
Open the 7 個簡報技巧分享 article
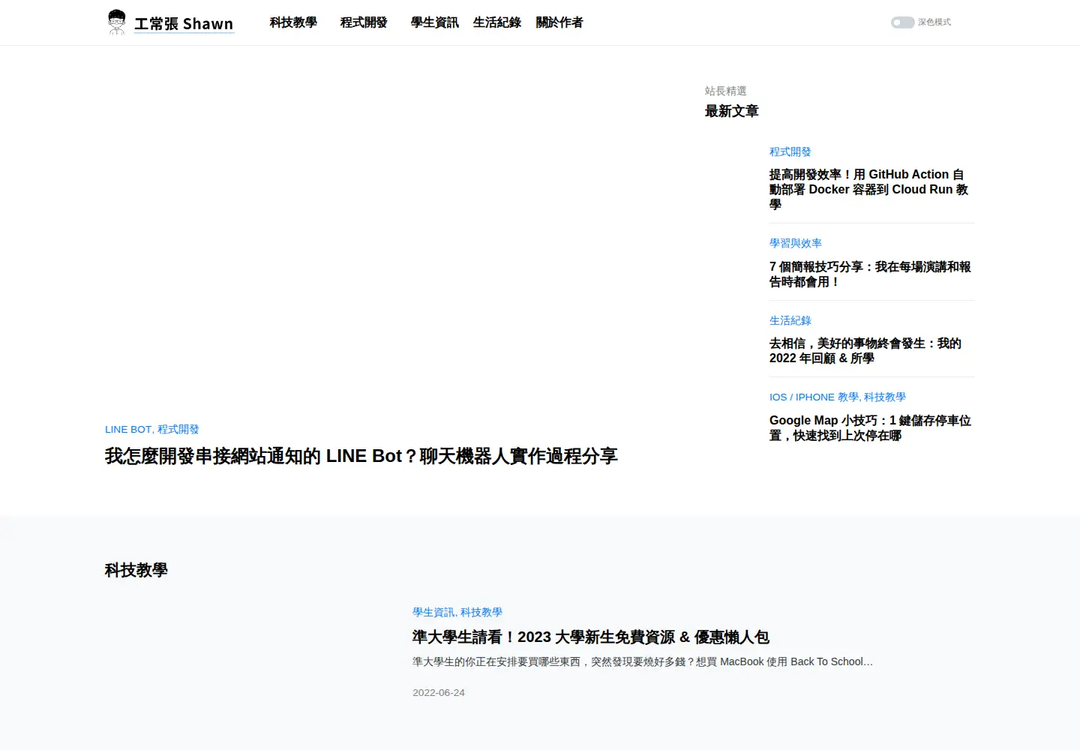[870, 274]
